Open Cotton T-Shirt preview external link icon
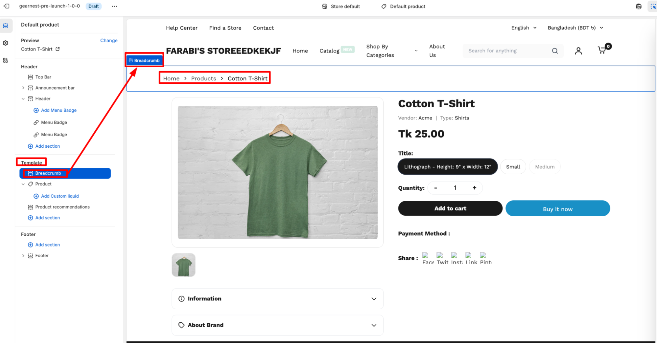 [x=58, y=49]
